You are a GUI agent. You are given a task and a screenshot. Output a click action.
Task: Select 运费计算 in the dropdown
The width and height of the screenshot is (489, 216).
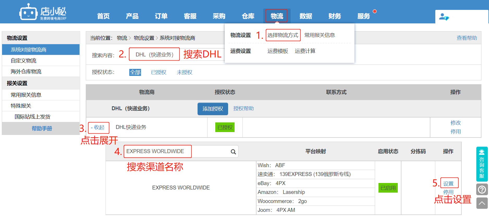coord(305,51)
